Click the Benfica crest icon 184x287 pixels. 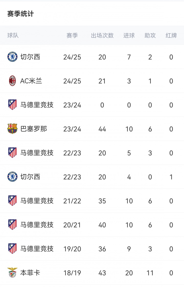(12, 273)
